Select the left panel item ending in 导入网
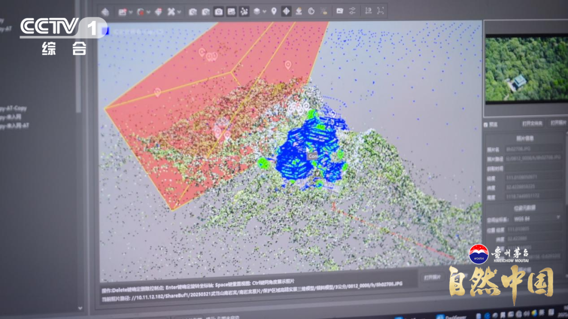The height and width of the screenshot is (319, 568). click(x=11, y=116)
